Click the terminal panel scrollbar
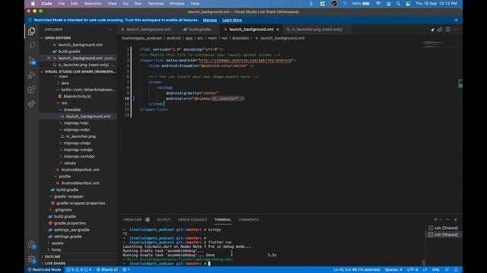 [424, 262]
